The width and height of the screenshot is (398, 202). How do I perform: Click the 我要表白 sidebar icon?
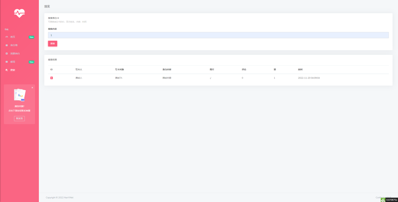click(x=7, y=53)
